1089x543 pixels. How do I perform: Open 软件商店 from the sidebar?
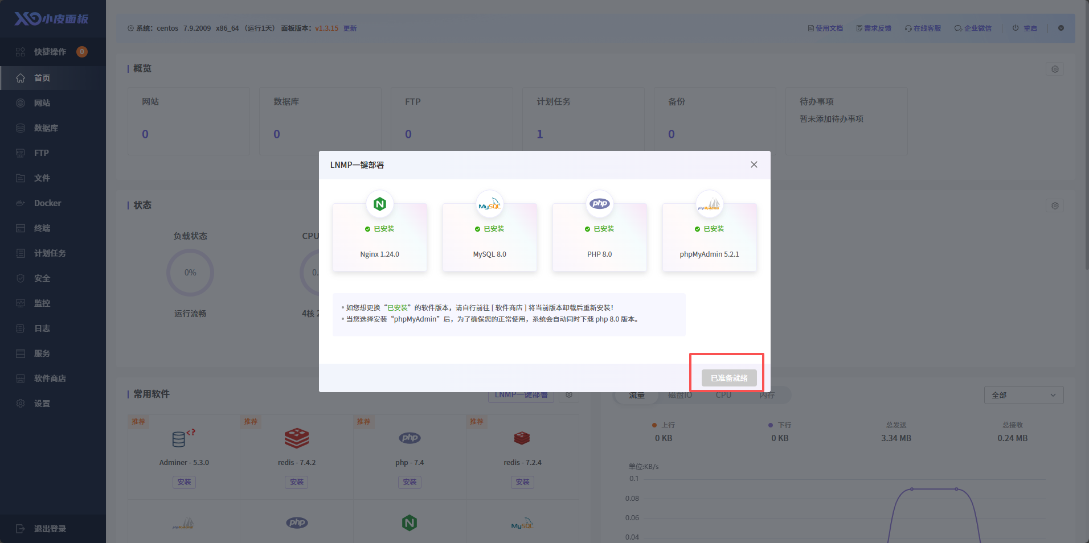[x=50, y=379]
